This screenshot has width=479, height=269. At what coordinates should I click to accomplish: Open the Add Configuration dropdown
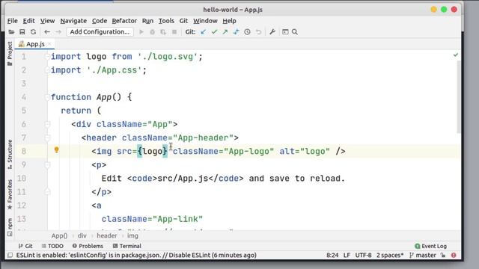click(100, 31)
